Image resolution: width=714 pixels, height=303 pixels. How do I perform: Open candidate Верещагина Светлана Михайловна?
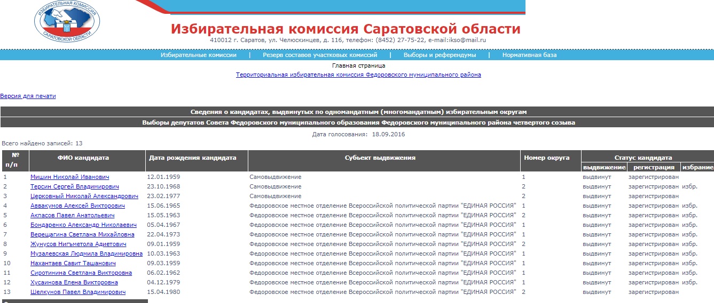pyautogui.click(x=82, y=235)
